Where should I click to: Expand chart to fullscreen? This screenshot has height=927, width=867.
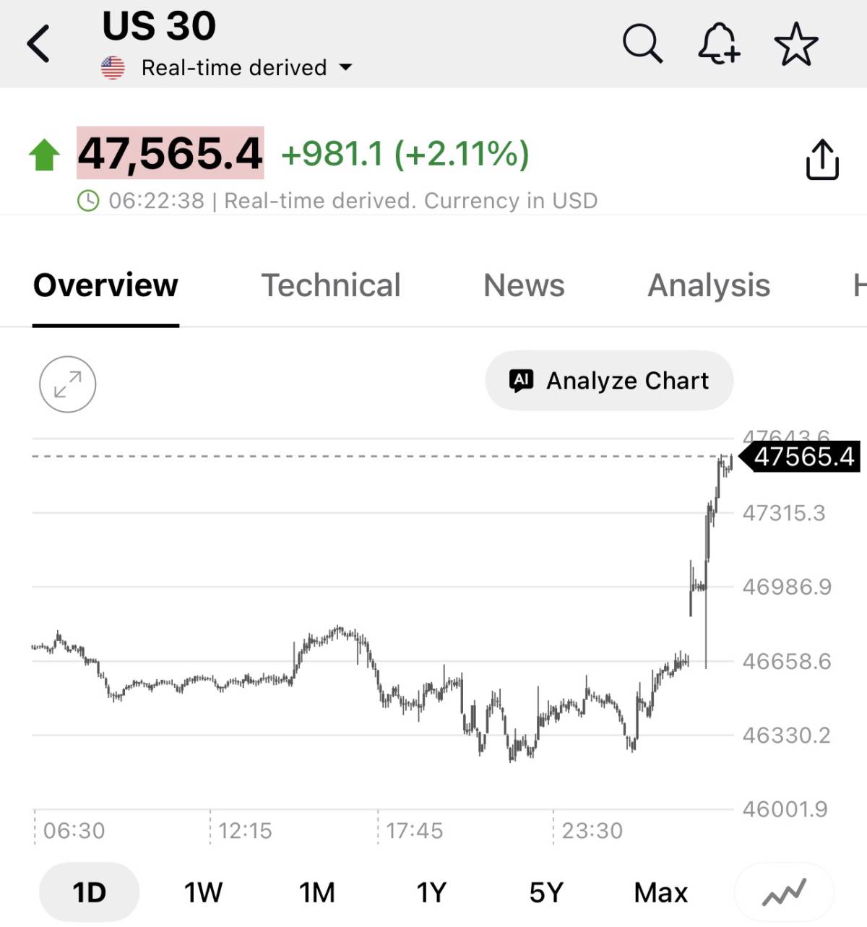pos(67,384)
